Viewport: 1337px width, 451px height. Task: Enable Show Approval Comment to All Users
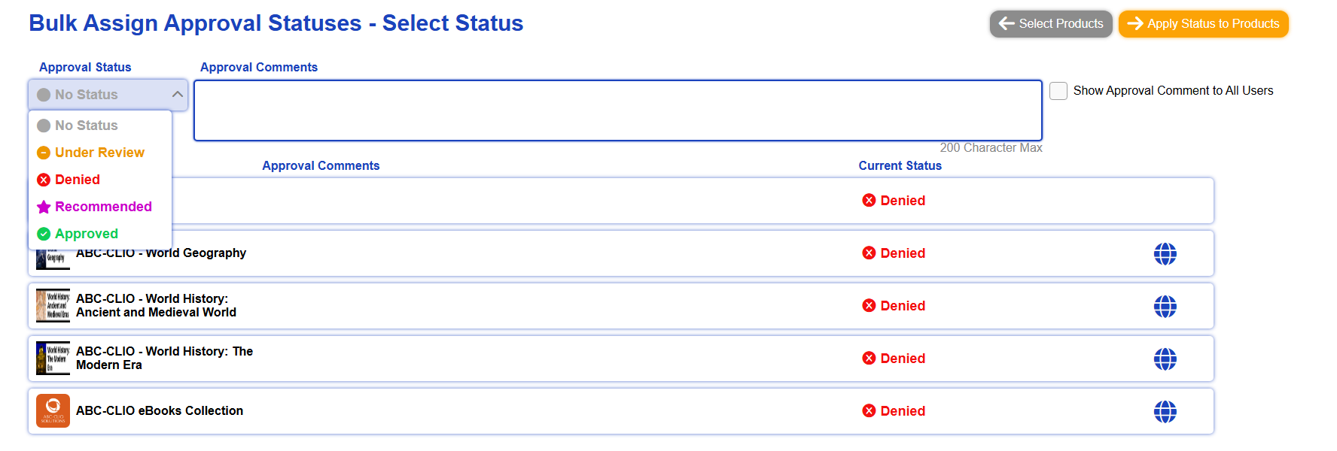click(1058, 91)
